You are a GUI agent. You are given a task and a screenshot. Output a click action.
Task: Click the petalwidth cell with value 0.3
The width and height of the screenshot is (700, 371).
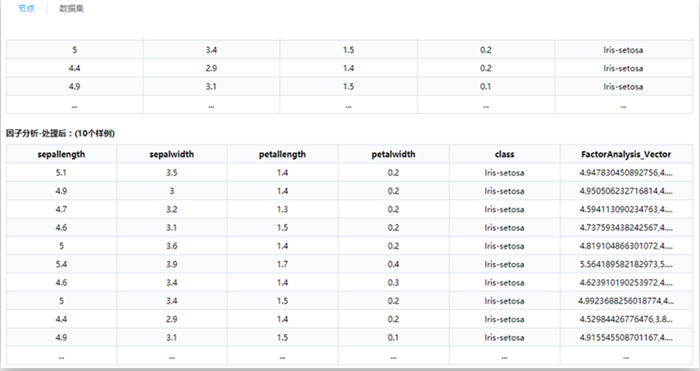393,283
